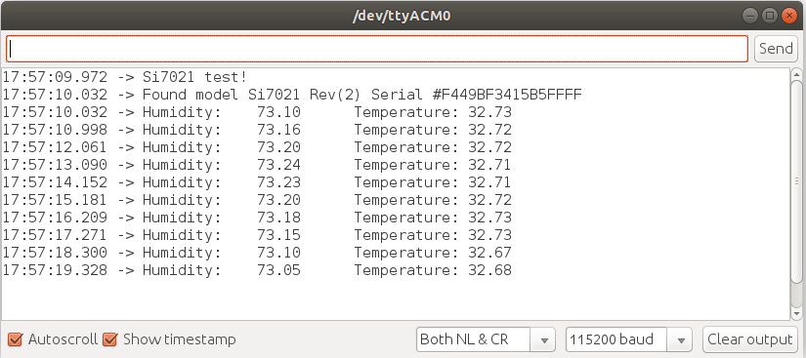Click temperature value 32.71 at 17:57:14.152
The image size is (806, 358).
coord(489,182)
